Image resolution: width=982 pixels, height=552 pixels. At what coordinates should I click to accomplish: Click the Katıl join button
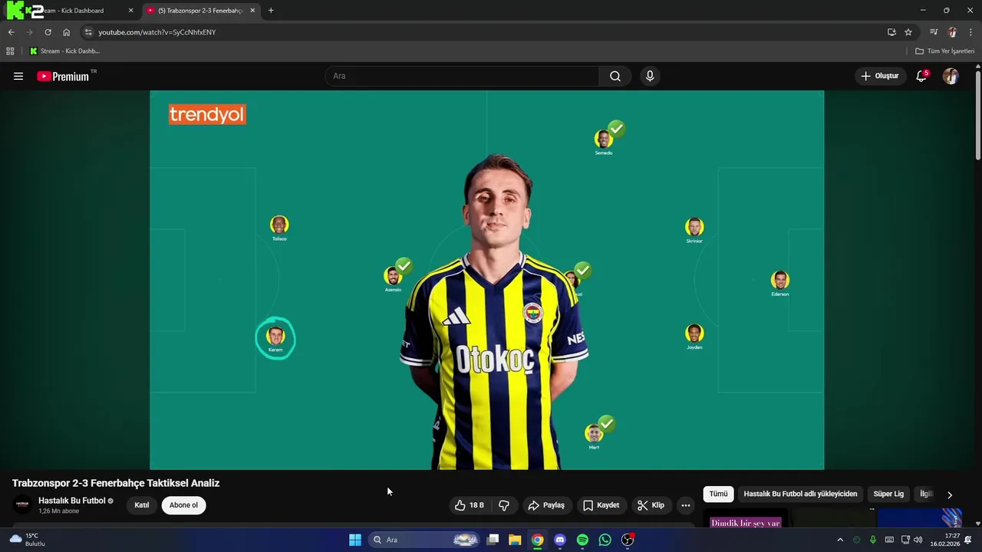point(142,505)
